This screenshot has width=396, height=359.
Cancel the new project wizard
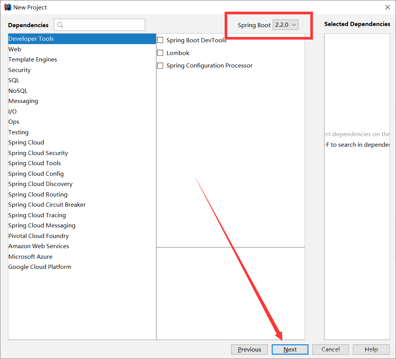tap(331, 350)
